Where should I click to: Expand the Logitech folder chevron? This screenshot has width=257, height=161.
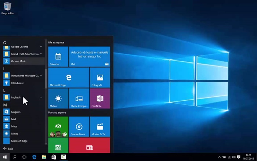pos(41,97)
